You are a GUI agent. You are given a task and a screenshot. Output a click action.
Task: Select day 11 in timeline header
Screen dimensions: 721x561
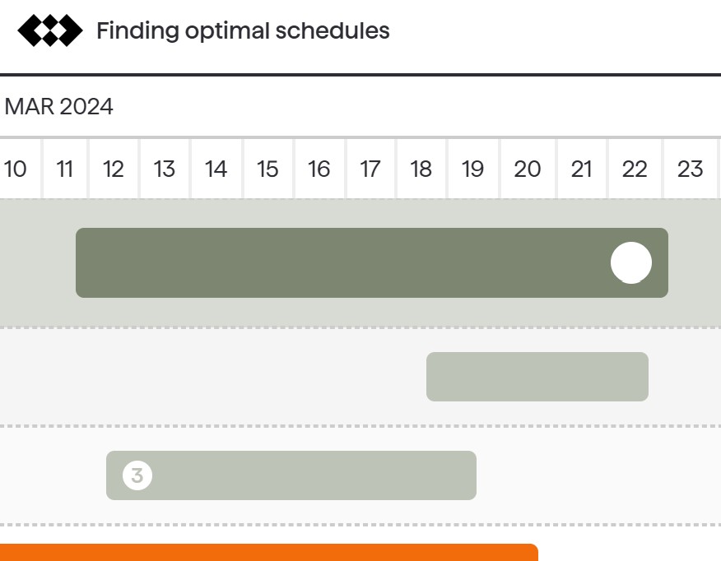click(x=65, y=169)
